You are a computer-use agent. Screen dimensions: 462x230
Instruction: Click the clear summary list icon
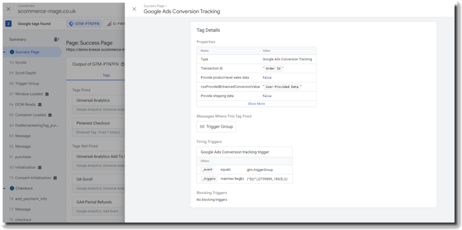[x=56, y=40]
